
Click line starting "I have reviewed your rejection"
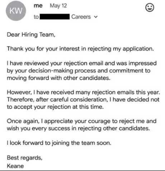(82, 63)
